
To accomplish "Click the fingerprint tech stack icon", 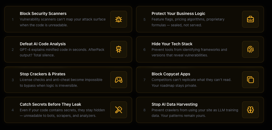I will point(250,49).
